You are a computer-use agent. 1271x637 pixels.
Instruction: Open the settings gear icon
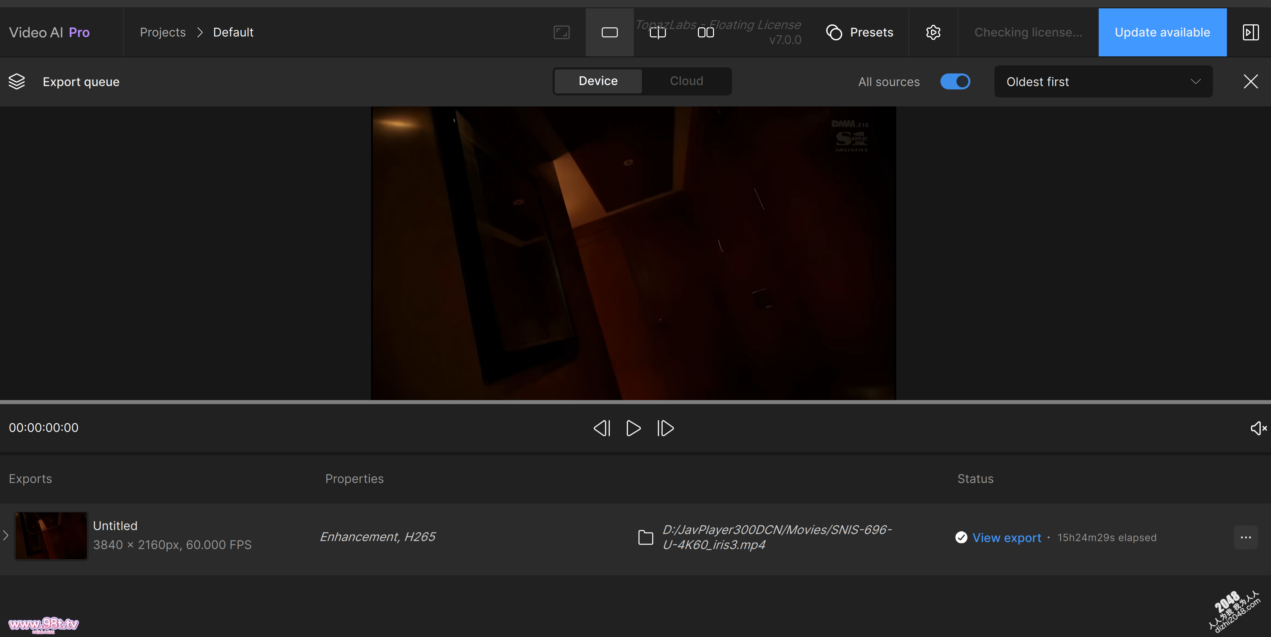(x=933, y=33)
